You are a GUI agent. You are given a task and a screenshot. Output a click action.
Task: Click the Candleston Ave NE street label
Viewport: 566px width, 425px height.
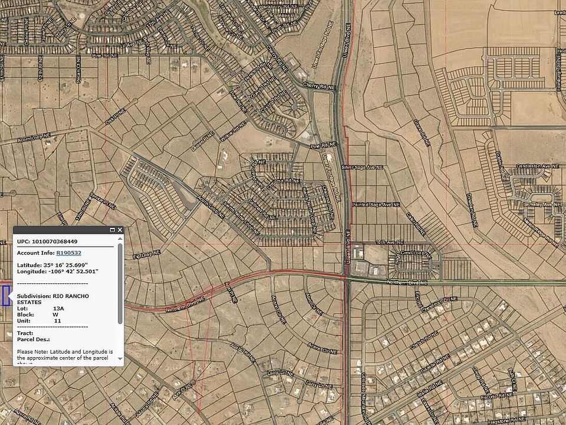pyautogui.click(x=536, y=166)
